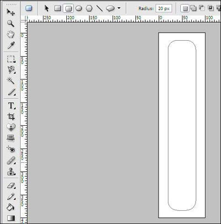The image size is (221, 224).
Task: Select the Spot Healing bandage tool
Action: [x=11, y=161]
